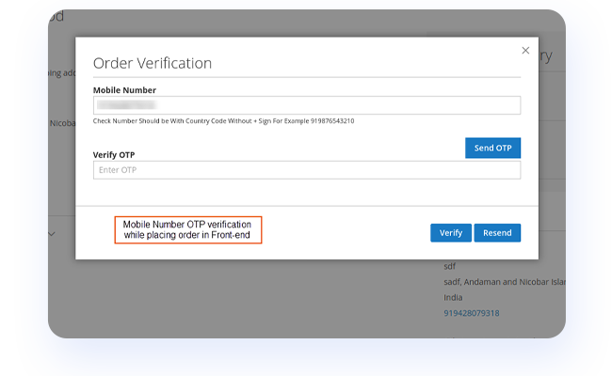Close the Order Verification dialog

[525, 50]
